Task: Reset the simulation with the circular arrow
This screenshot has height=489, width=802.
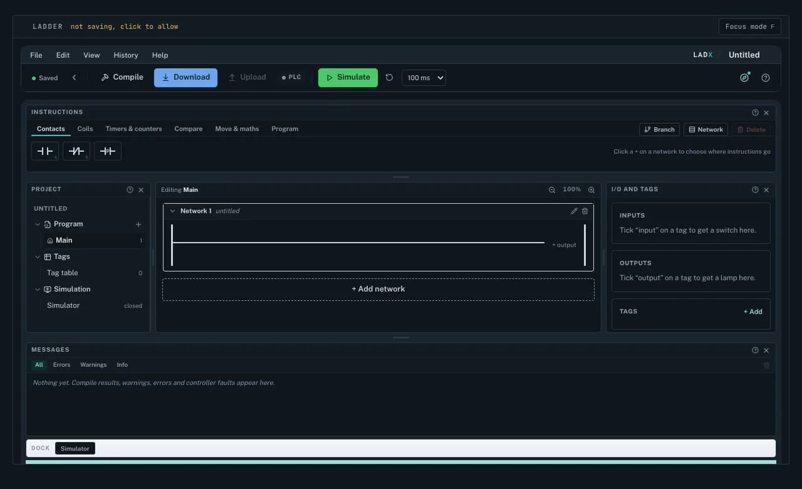Action: [x=389, y=78]
